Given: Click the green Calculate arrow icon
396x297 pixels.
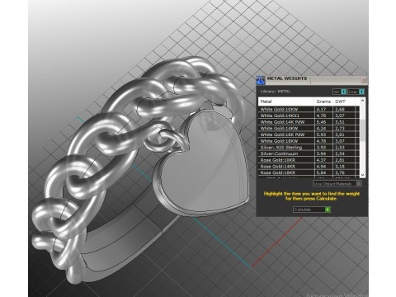Looking at the screenshot, I should point(328,210).
